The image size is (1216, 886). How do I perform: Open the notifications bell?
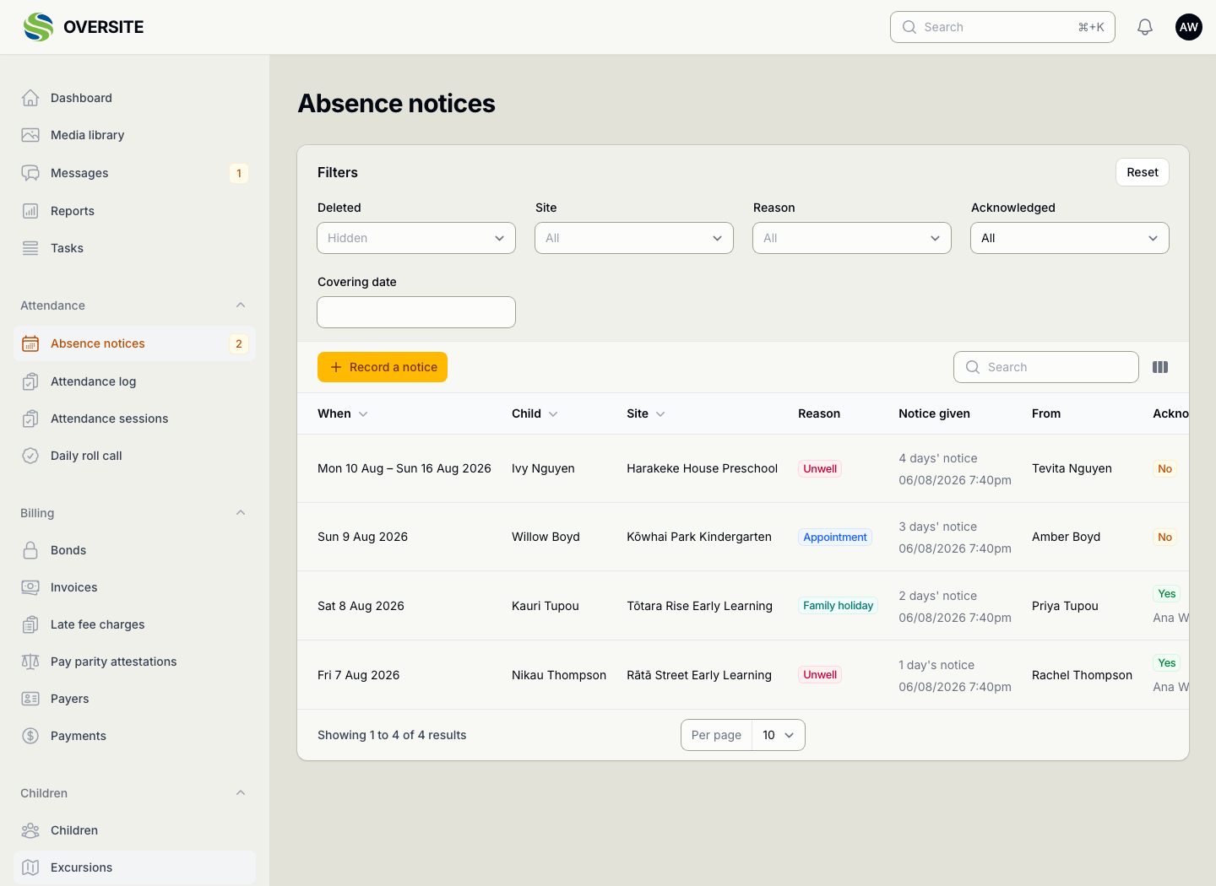(x=1145, y=27)
